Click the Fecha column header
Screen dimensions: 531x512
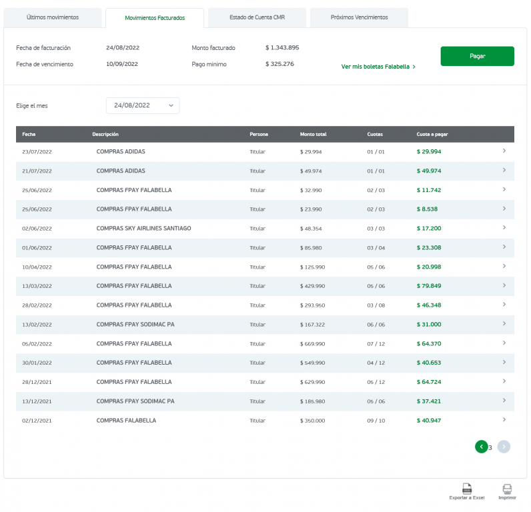pos(29,134)
